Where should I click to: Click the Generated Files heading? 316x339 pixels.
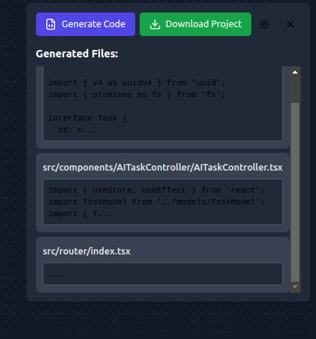77,54
